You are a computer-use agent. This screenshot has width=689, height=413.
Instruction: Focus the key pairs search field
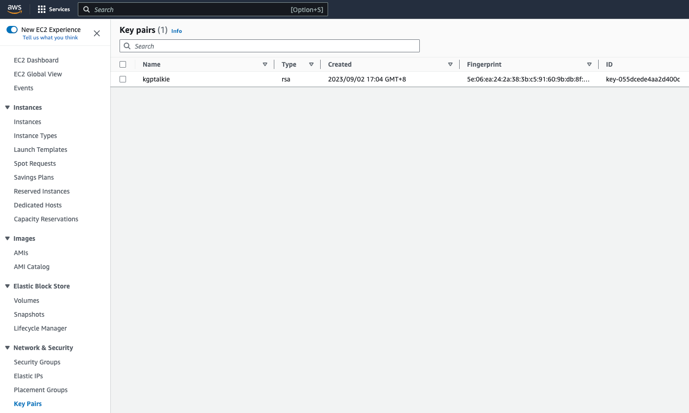pyautogui.click(x=270, y=46)
